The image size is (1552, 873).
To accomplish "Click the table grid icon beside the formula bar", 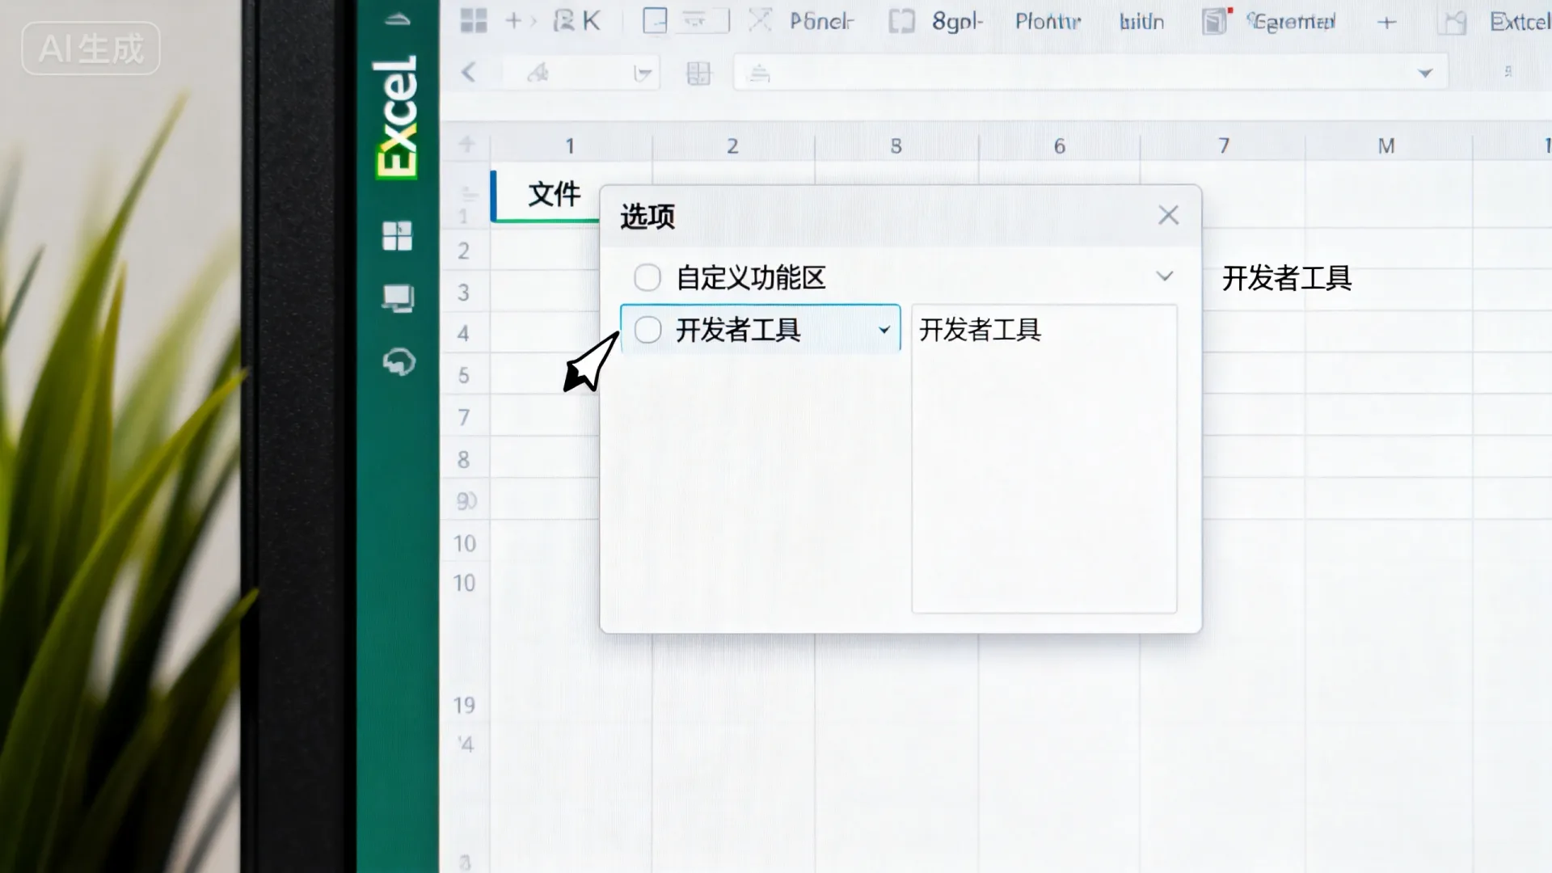I will click(698, 74).
